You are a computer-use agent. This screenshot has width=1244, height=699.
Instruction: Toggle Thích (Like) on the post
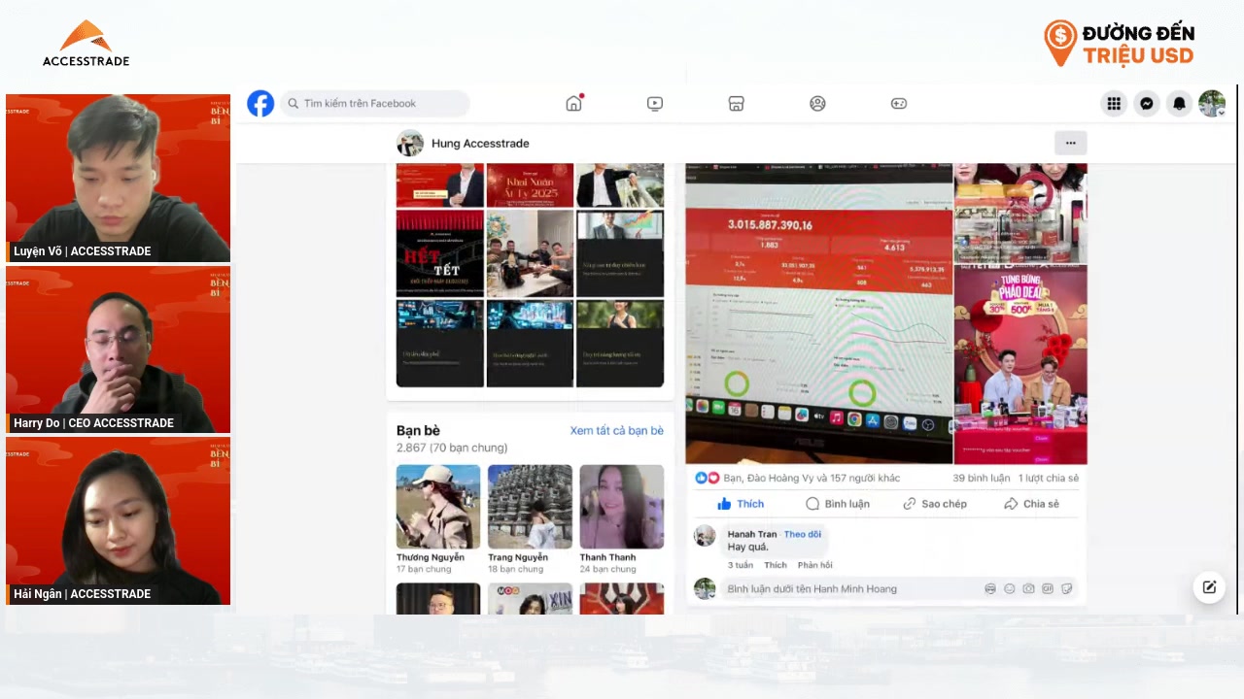pyautogui.click(x=741, y=504)
